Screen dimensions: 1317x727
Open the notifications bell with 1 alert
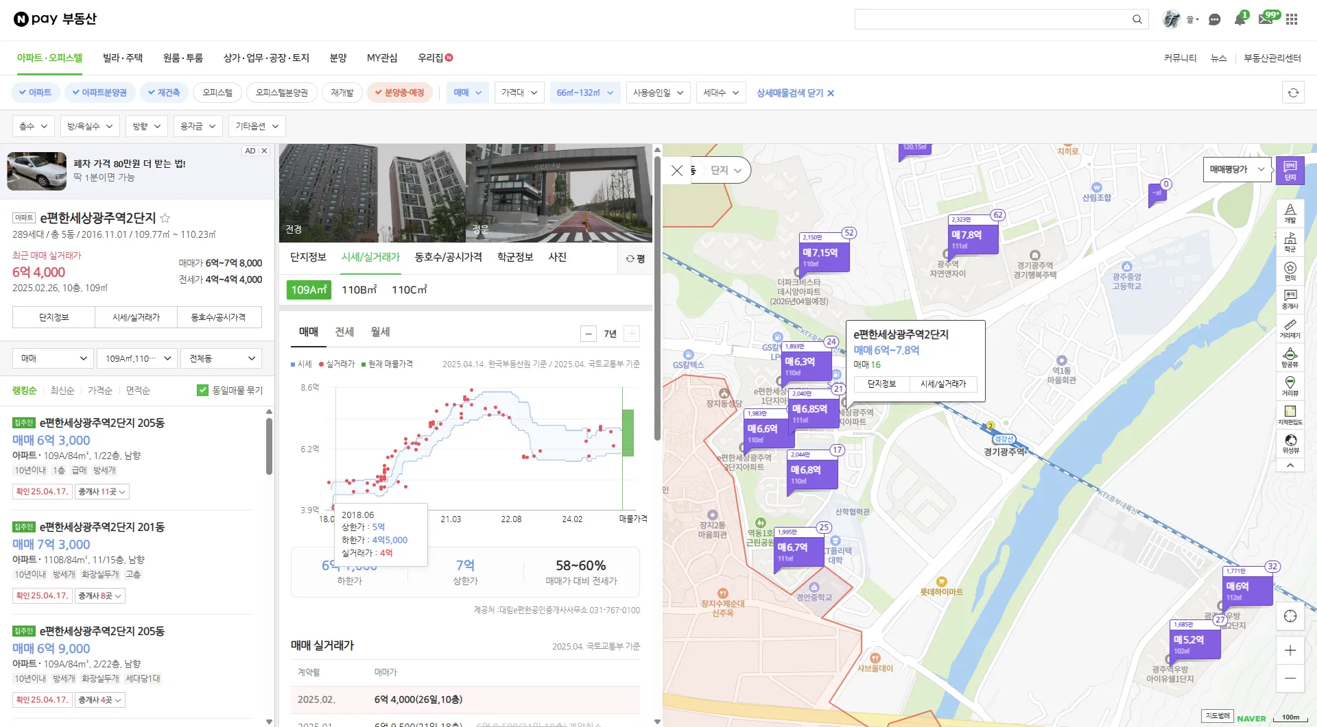pos(1239,19)
